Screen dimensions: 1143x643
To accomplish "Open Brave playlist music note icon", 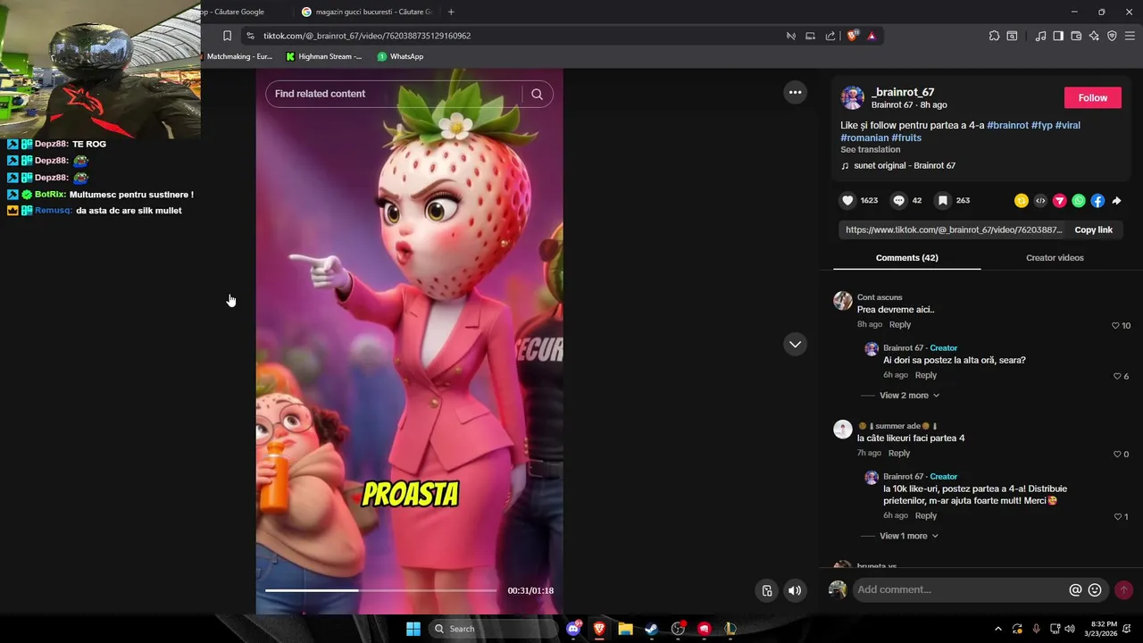I will 1041,36.
